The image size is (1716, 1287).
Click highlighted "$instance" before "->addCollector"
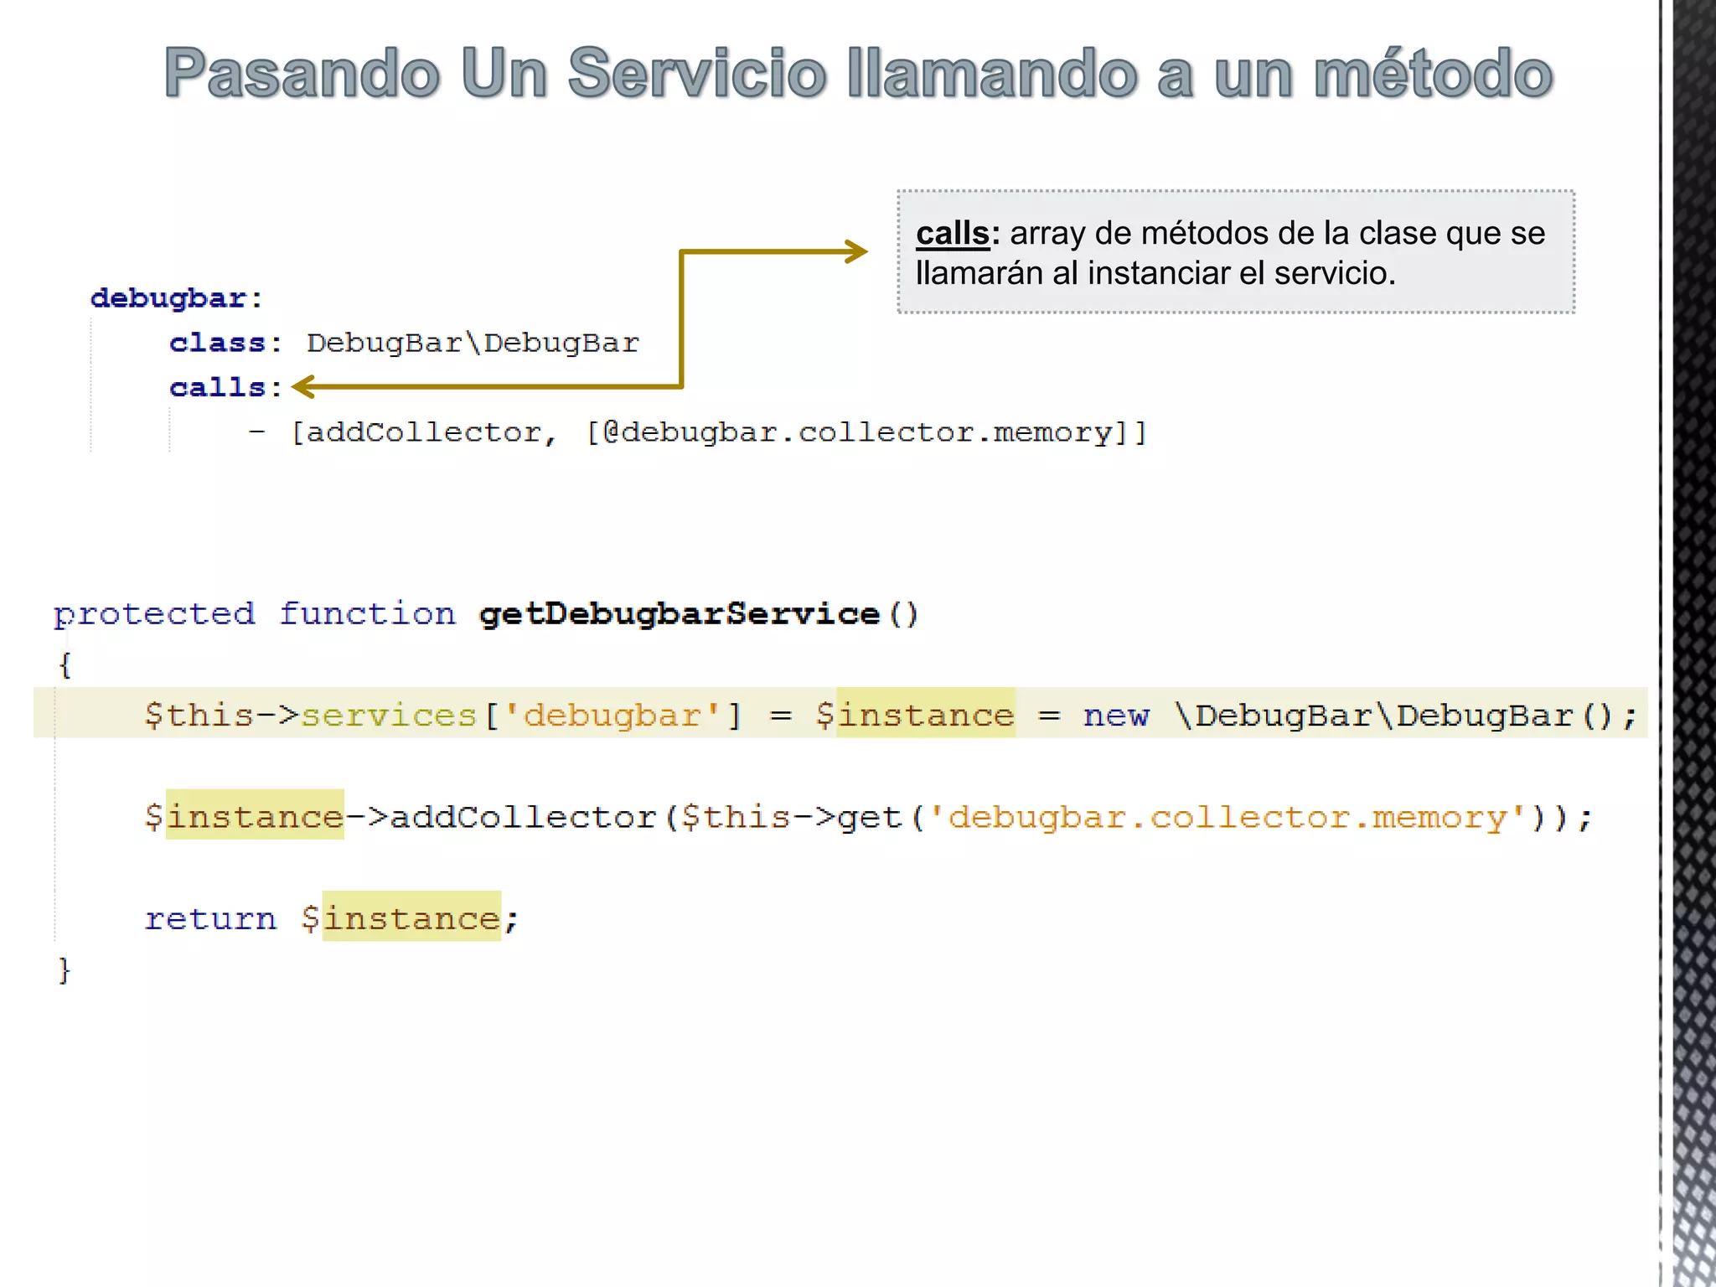point(244,817)
